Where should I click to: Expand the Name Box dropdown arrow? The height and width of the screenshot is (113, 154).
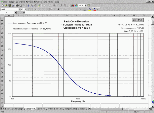pyautogui.click(x=16, y=12)
